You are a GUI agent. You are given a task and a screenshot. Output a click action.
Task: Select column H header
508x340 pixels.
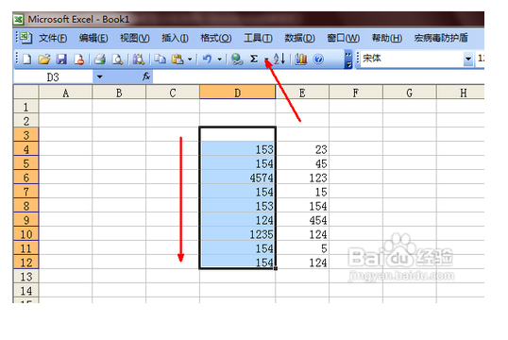[x=461, y=93]
